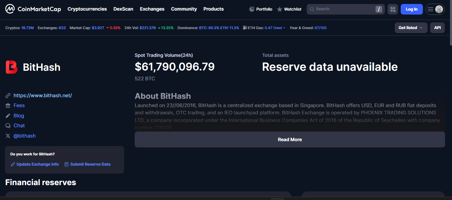
Task: Click the BTC 60.3% ETH 11.3% dominance value
Action: click(219, 28)
